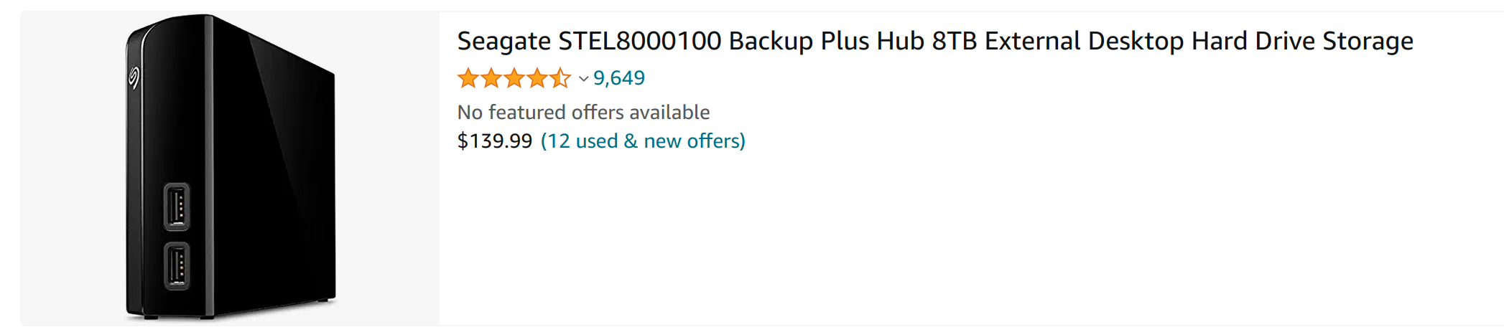The height and width of the screenshot is (327, 1504).
Task: Click the first orange rating star
Action: pyautogui.click(x=468, y=77)
